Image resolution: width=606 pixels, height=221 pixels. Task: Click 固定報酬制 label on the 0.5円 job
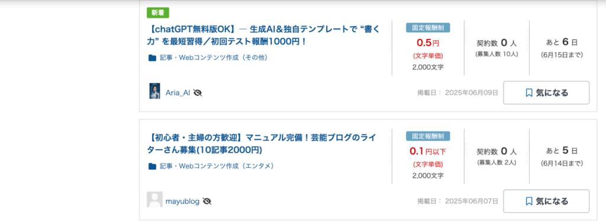point(428,28)
